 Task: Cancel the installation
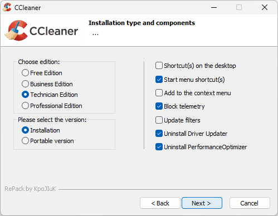pos(250,203)
